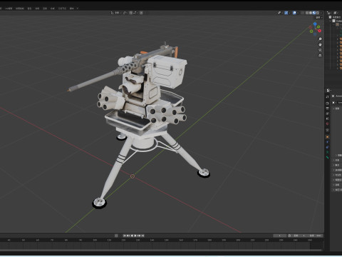Open transform orientation selector in header

(x=116, y=13)
